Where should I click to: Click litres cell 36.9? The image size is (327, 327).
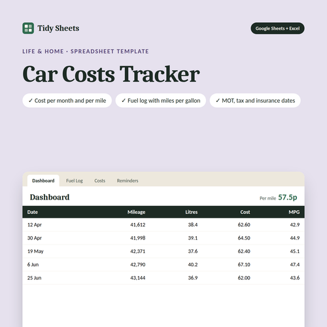193,278
